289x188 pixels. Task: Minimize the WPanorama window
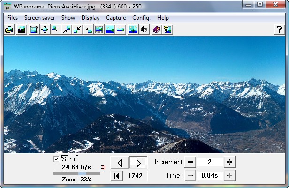(248, 4)
